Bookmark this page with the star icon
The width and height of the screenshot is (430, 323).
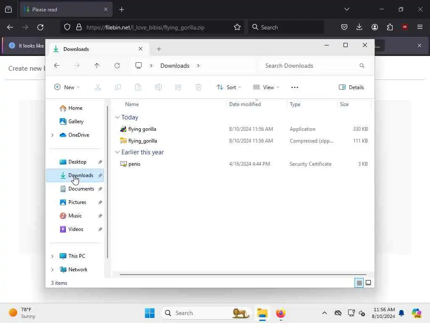click(237, 27)
